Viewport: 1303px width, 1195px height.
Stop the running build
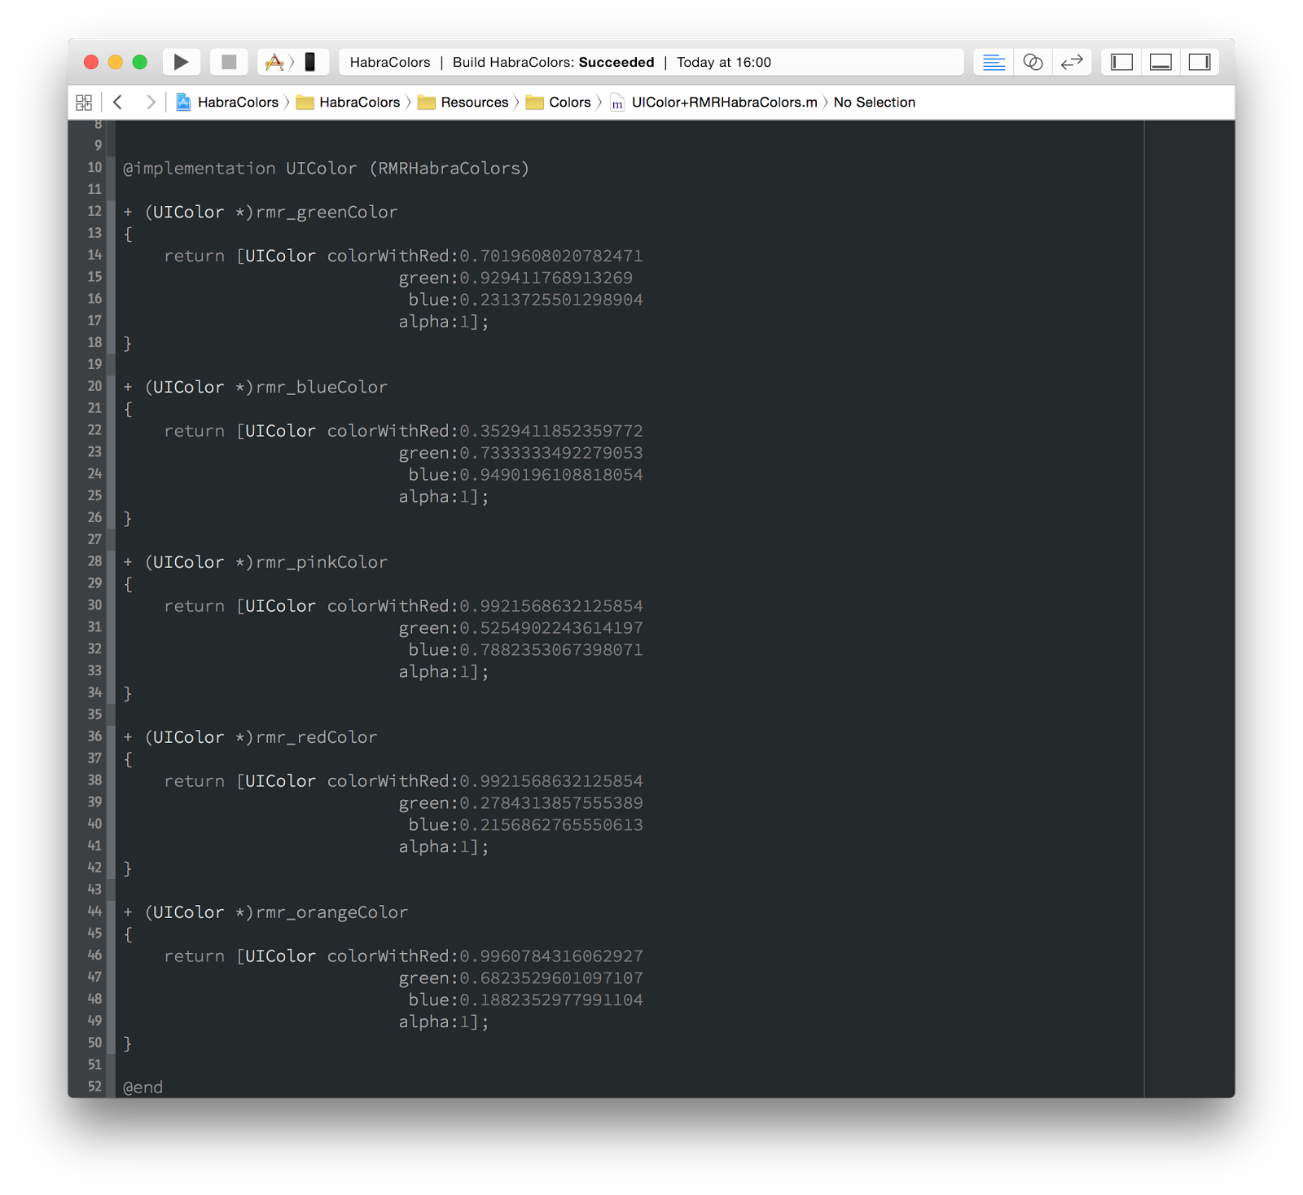pos(229,62)
